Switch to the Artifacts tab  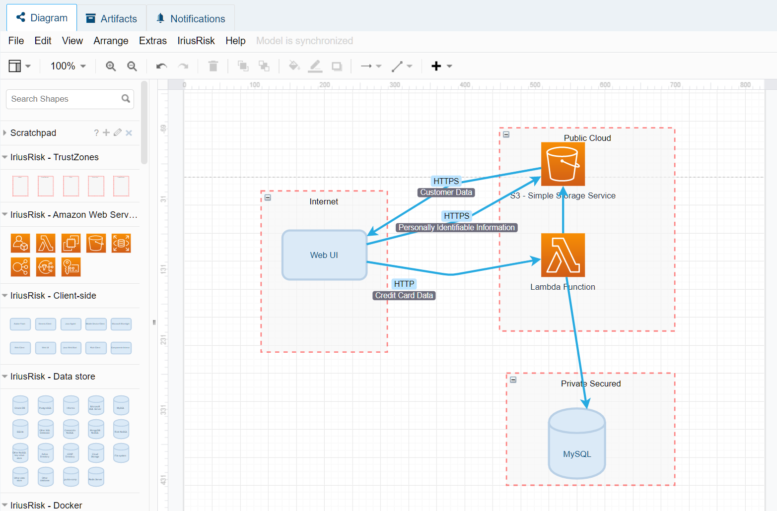[112, 19]
